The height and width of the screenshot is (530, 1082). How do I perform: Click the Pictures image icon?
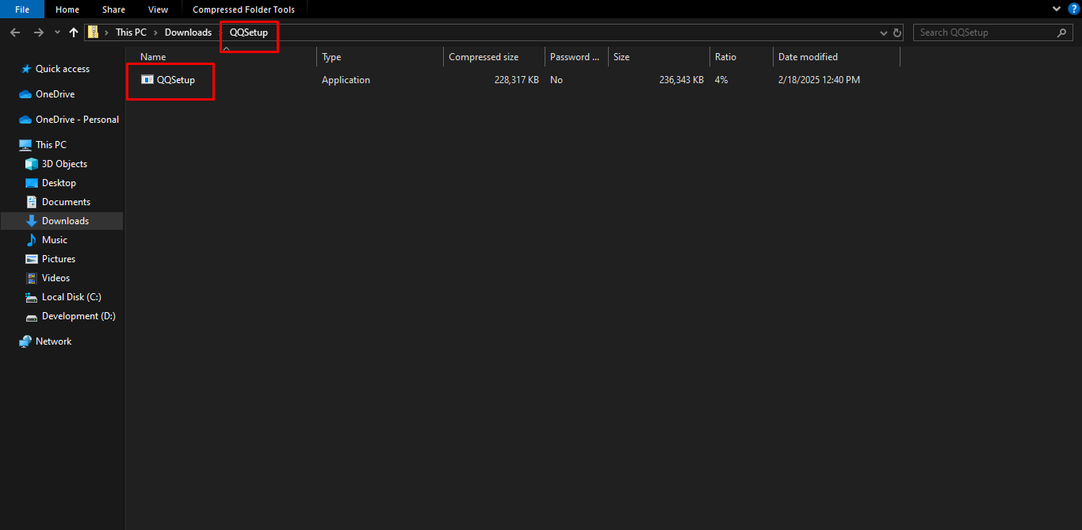pos(32,259)
